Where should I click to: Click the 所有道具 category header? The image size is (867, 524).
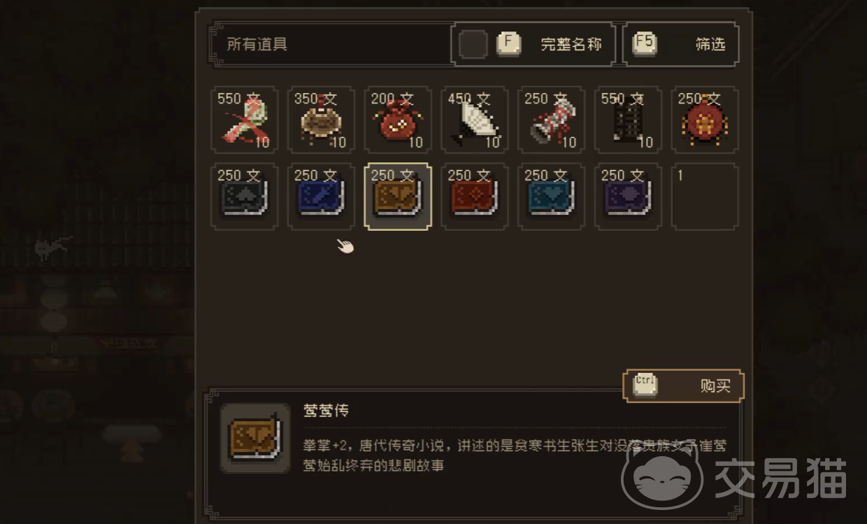[x=257, y=44]
